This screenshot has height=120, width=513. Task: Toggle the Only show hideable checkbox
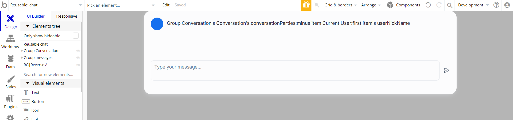[76, 36]
